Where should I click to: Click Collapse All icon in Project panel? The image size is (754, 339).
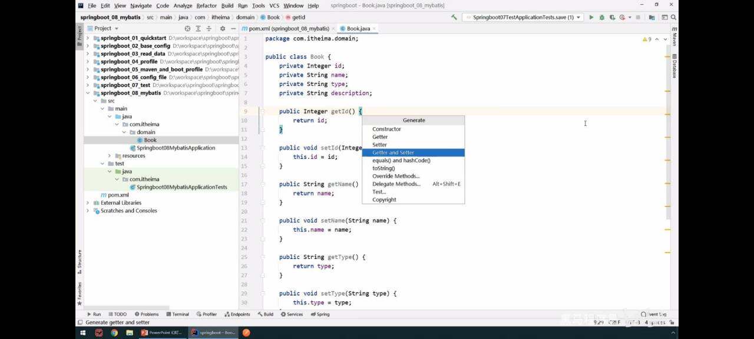[209, 28]
